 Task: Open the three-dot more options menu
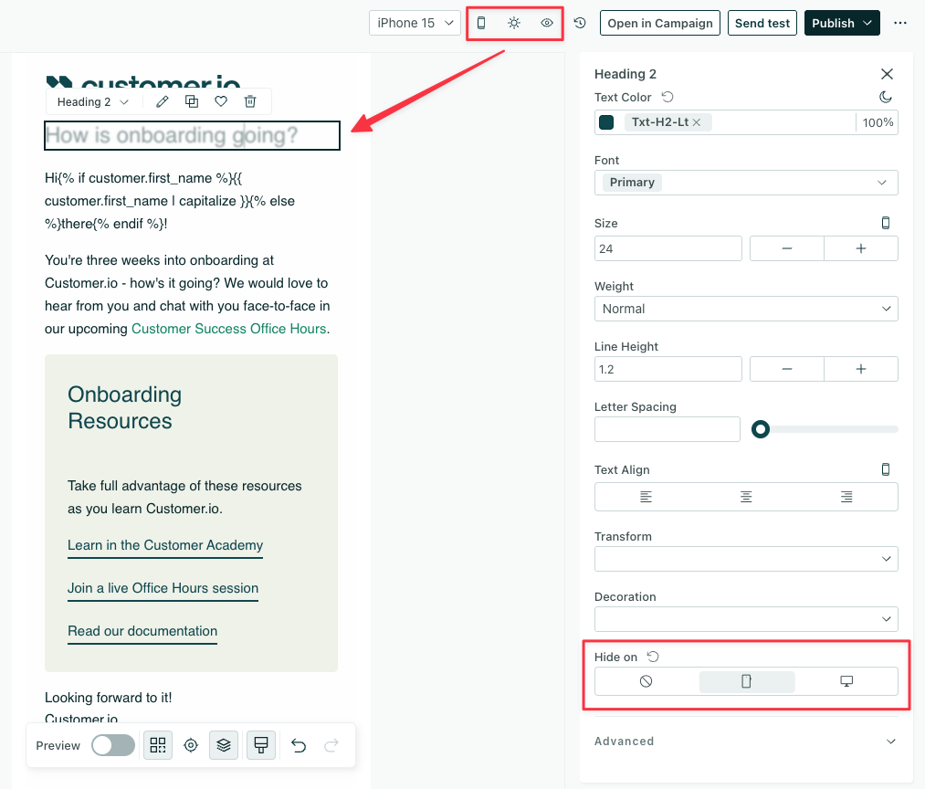[x=900, y=23]
